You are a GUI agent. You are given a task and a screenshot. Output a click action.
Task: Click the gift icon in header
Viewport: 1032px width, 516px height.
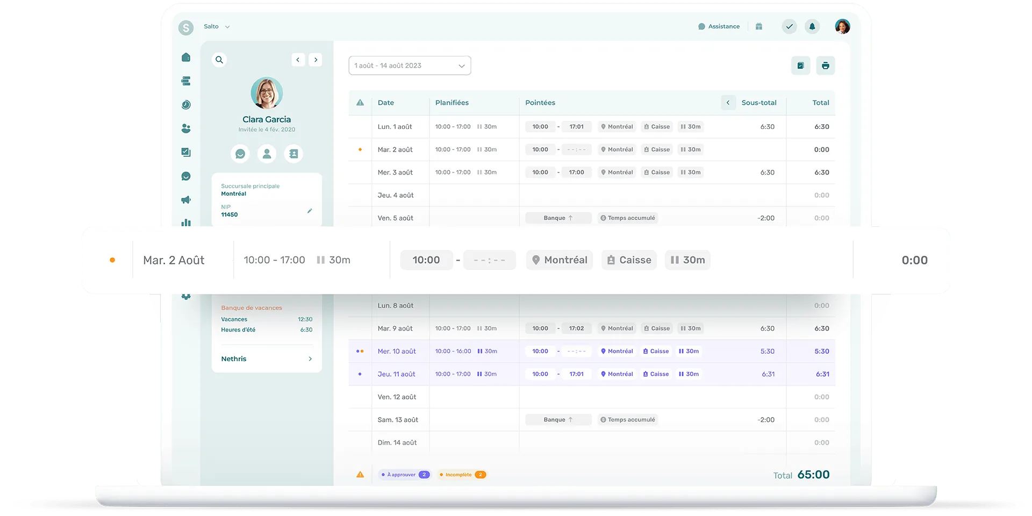click(759, 26)
